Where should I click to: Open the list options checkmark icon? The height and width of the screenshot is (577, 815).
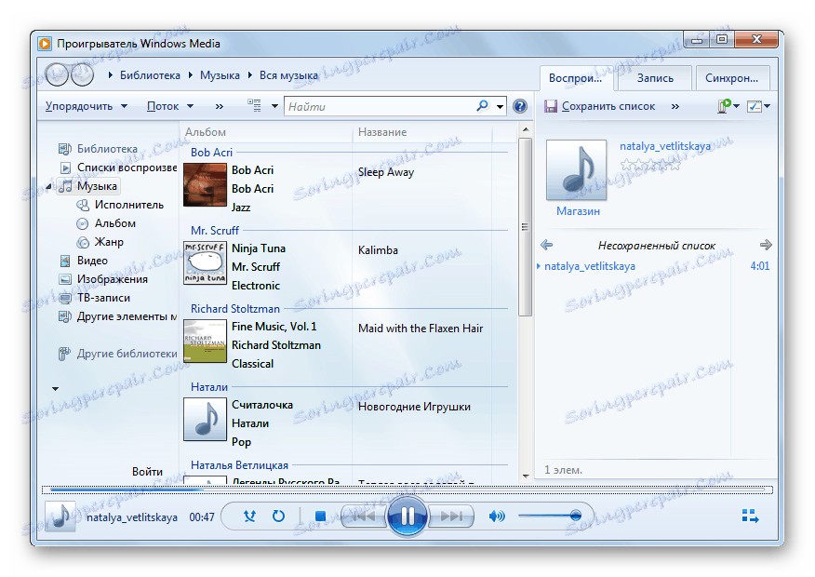755,107
